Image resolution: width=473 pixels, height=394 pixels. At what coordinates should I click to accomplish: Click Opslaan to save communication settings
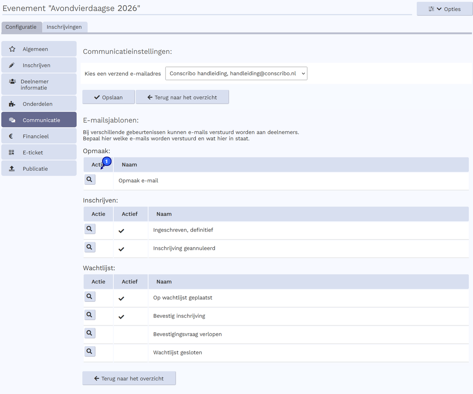(x=108, y=97)
